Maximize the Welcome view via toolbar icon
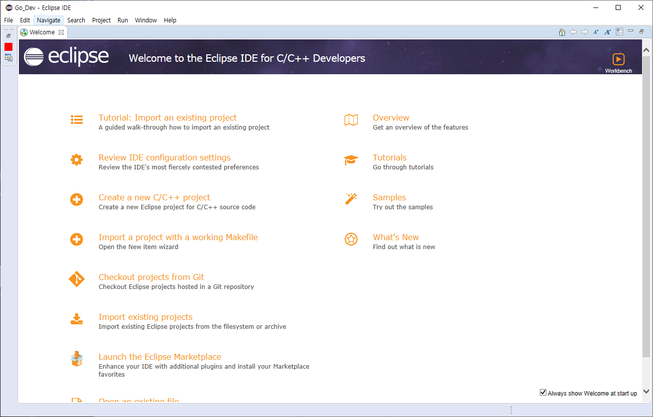This screenshot has width=653, height=417. click(642, 31)
